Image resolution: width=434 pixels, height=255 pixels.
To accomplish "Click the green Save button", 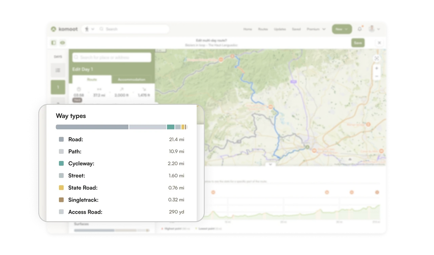I will (358, 43).
